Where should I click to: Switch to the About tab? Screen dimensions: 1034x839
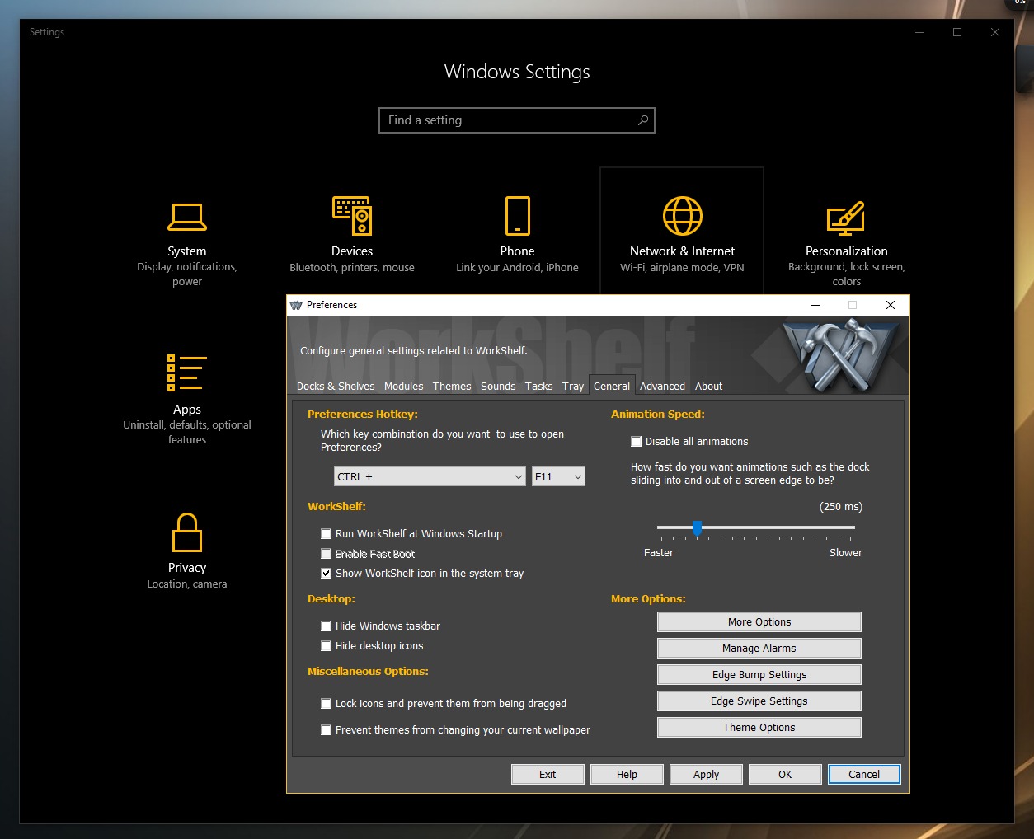[x=708, y=386]
